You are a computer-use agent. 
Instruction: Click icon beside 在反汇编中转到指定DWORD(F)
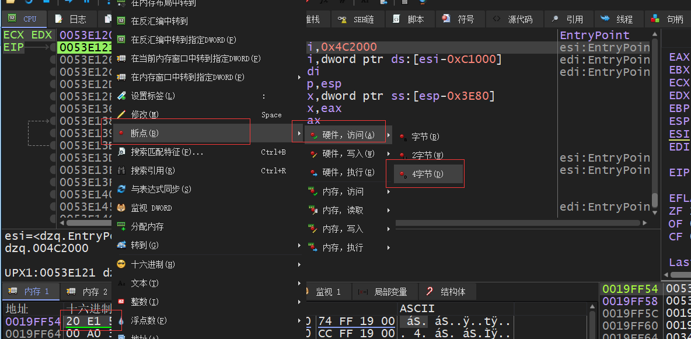point(121,40)
